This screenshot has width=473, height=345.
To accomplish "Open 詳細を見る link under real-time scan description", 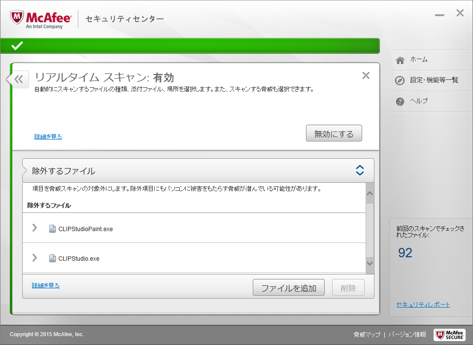I will pos(48,137).
